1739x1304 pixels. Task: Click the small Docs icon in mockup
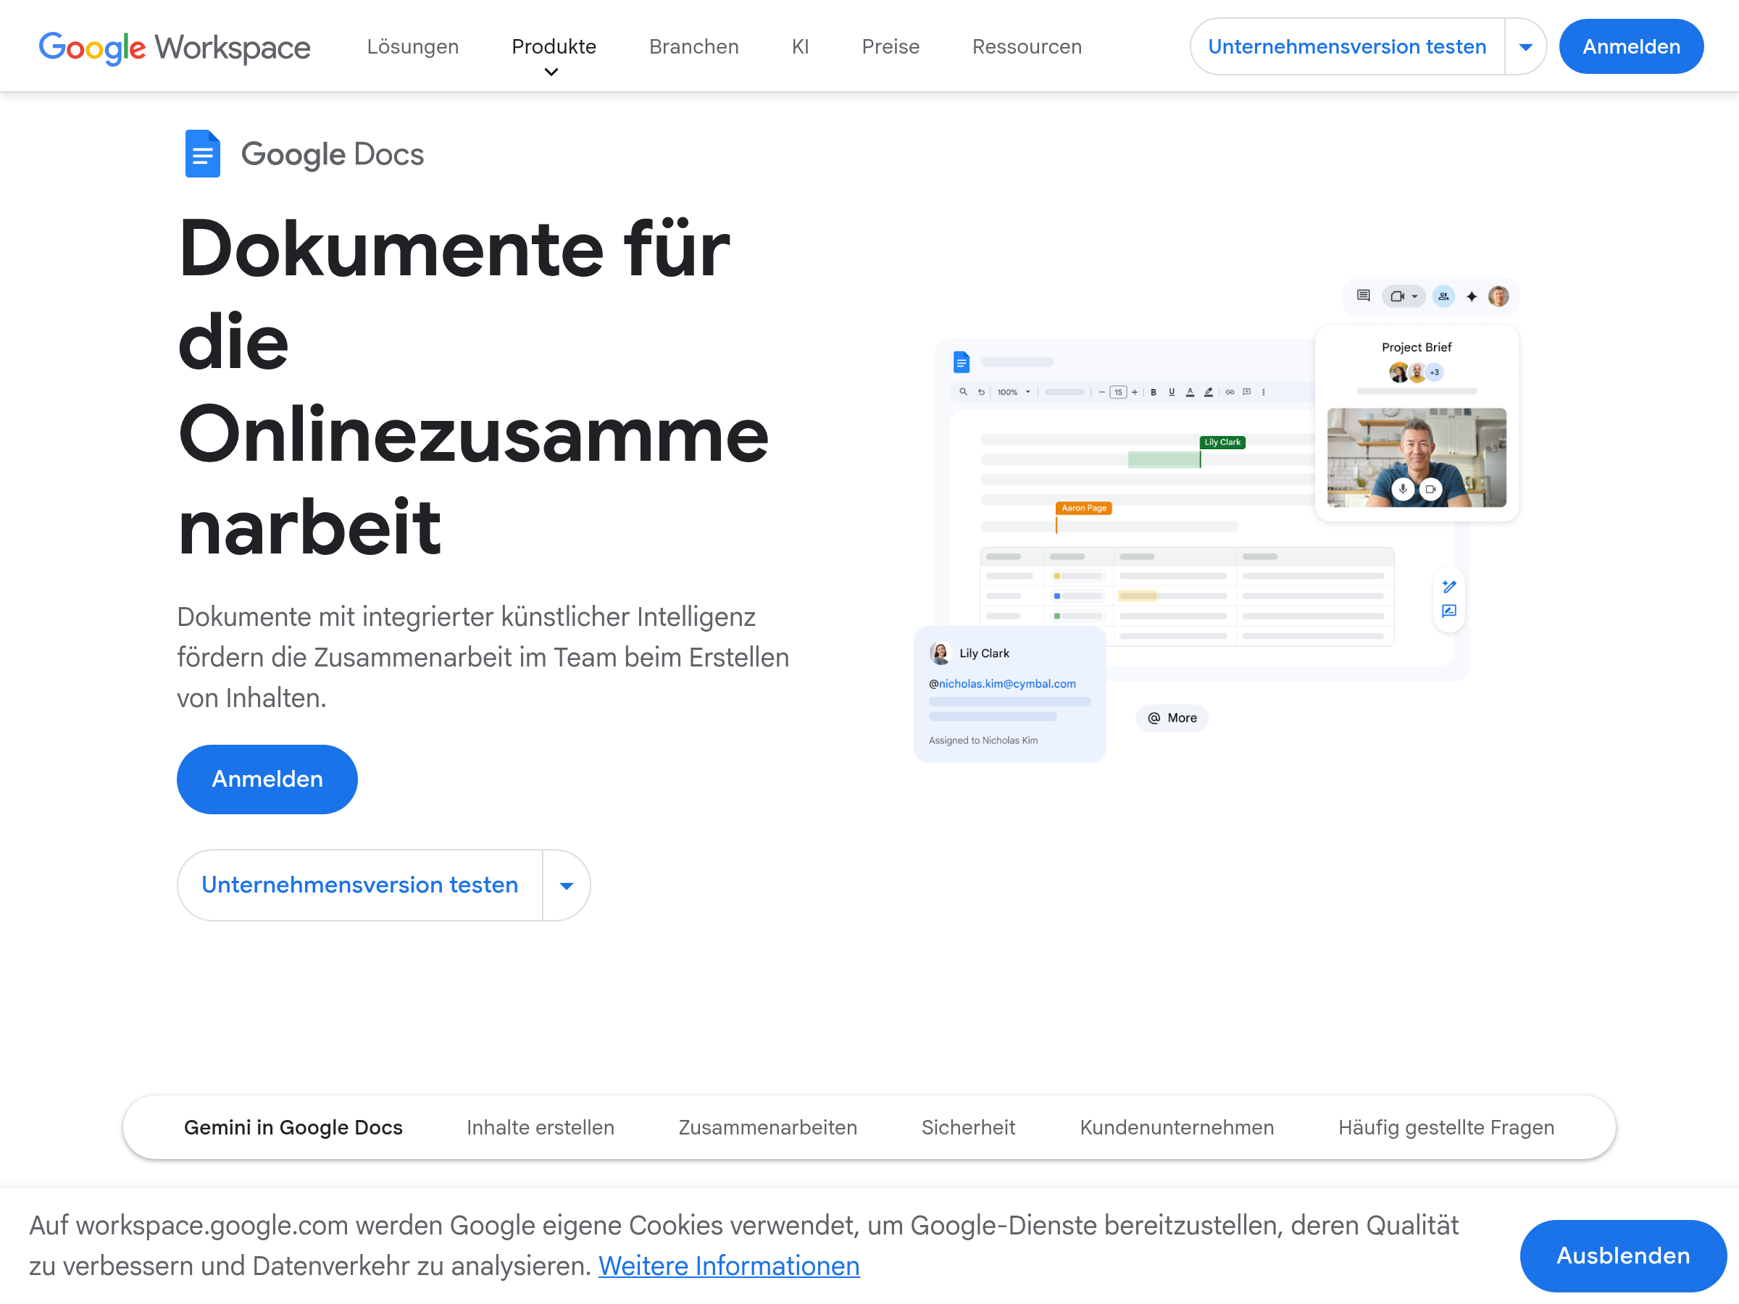[x=961, y=362]
